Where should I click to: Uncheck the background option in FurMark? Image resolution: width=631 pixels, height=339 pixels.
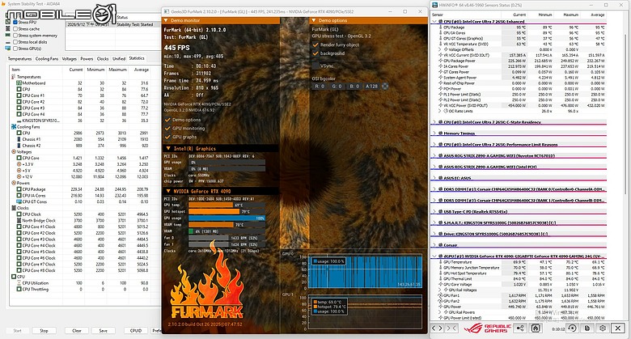pyautogui.click(x=315, y=53)
